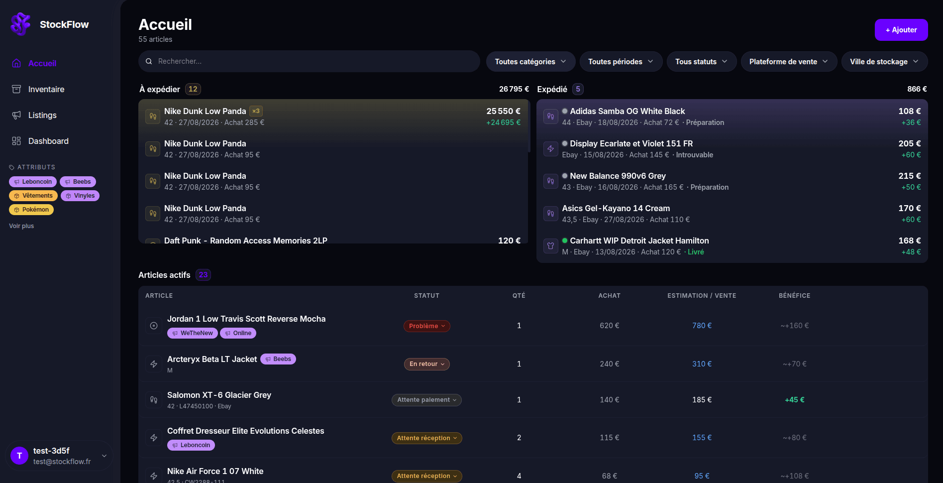
Task: Open the Tous statuts filter dropdown
Action: pyautogui.click(x=701, y=62)
